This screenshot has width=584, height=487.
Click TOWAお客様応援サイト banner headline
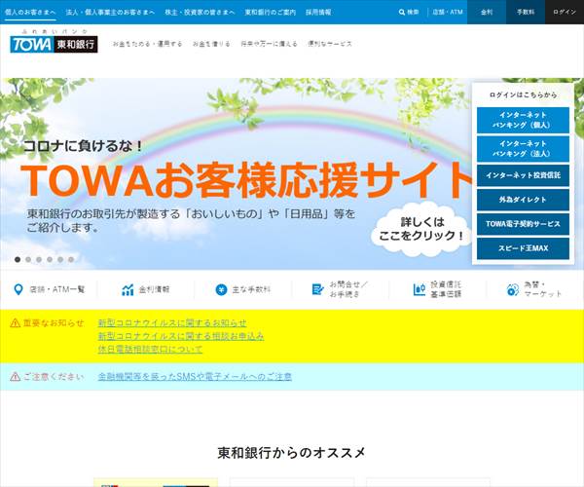247,179
